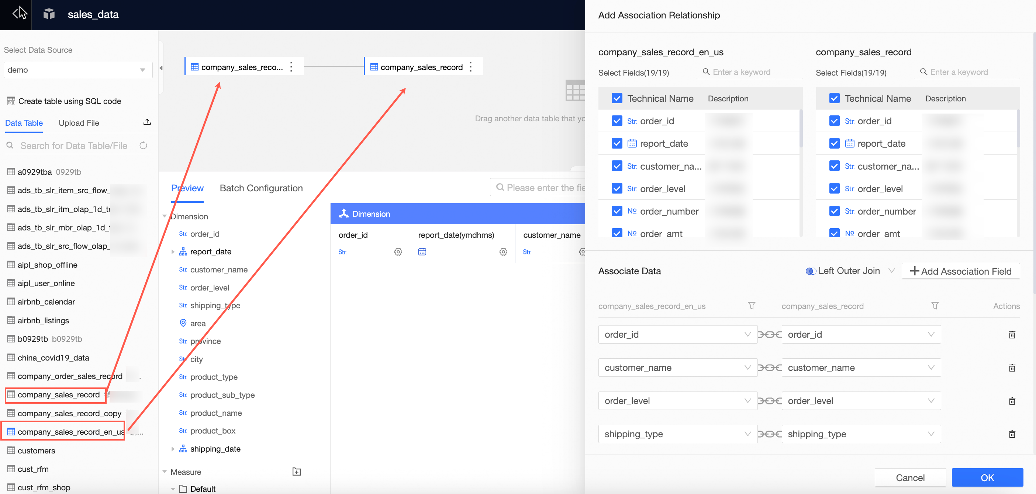Open the left customer_name association field dropdown
The height and width of the screenshot is (494, 1036).
point(677,368)
